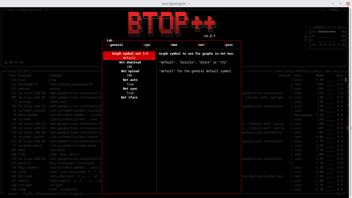Screen dimensions: 352x198
Task: Click the filter field in proc box
Action: (24, 71)
